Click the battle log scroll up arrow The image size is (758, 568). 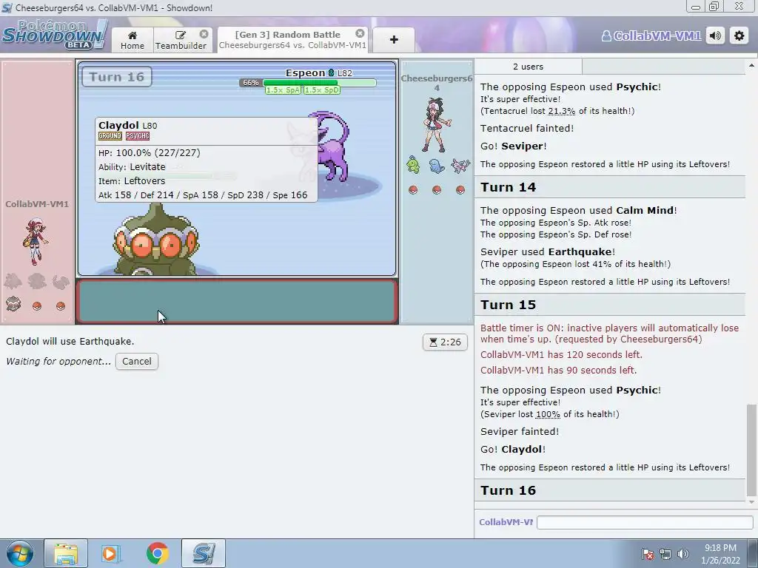pyautogui.click(x=751, y=65)
